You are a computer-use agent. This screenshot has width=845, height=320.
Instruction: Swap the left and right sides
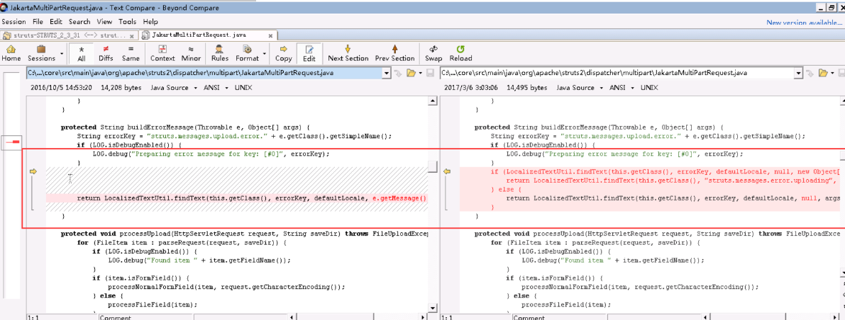click(x=433, y=53)
